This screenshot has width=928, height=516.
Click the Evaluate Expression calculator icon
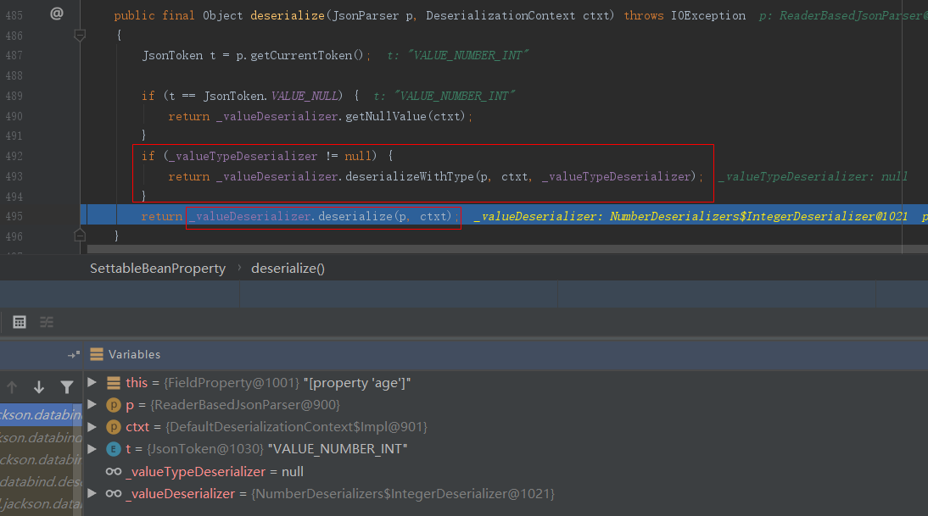20,322
